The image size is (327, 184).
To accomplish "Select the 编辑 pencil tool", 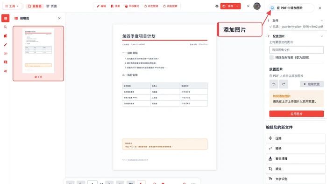I will (x=101, y=6).
